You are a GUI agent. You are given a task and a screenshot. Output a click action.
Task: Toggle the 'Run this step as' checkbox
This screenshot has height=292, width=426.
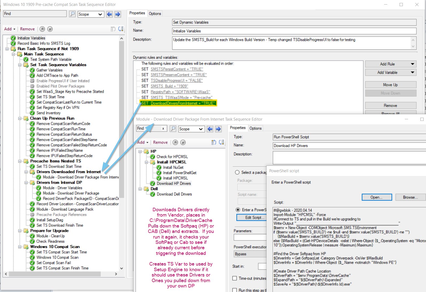tap(235, 290)
